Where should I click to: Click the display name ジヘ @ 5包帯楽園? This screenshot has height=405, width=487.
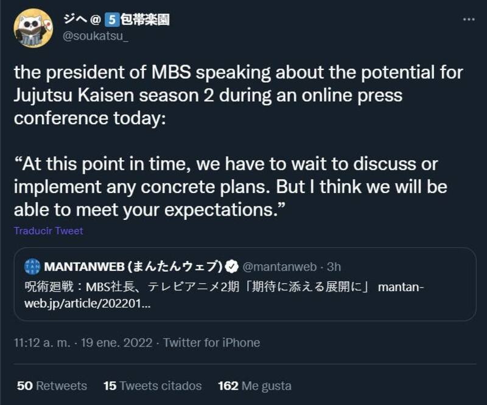point(116,19)
